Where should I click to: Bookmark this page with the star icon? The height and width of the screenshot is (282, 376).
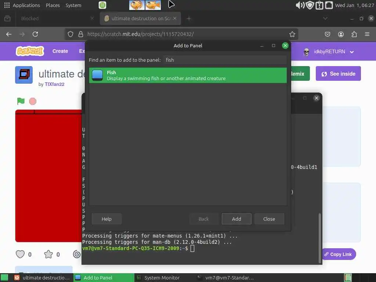pyautogui.click(x=292, y=34)
